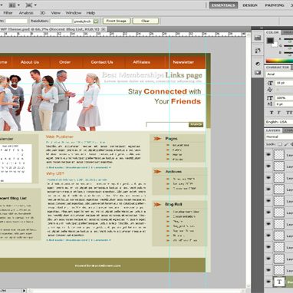
Task: Click the vertical scale icon
Action: 270,97
